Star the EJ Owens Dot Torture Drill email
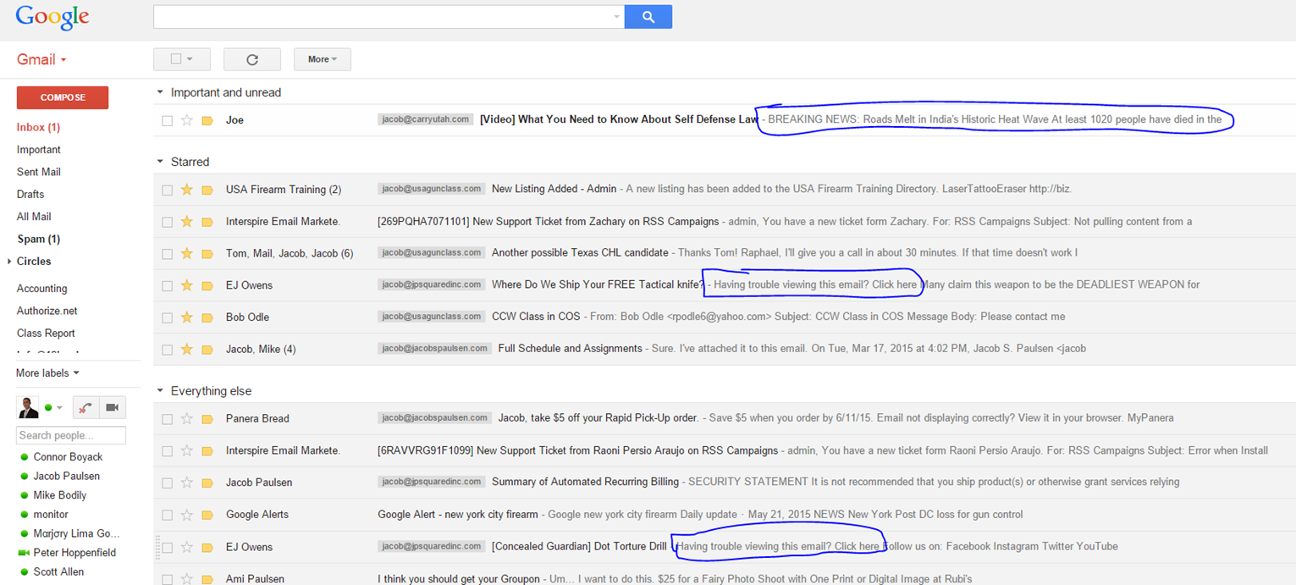This screenshot has width=1296, height=585. (187, 547)
